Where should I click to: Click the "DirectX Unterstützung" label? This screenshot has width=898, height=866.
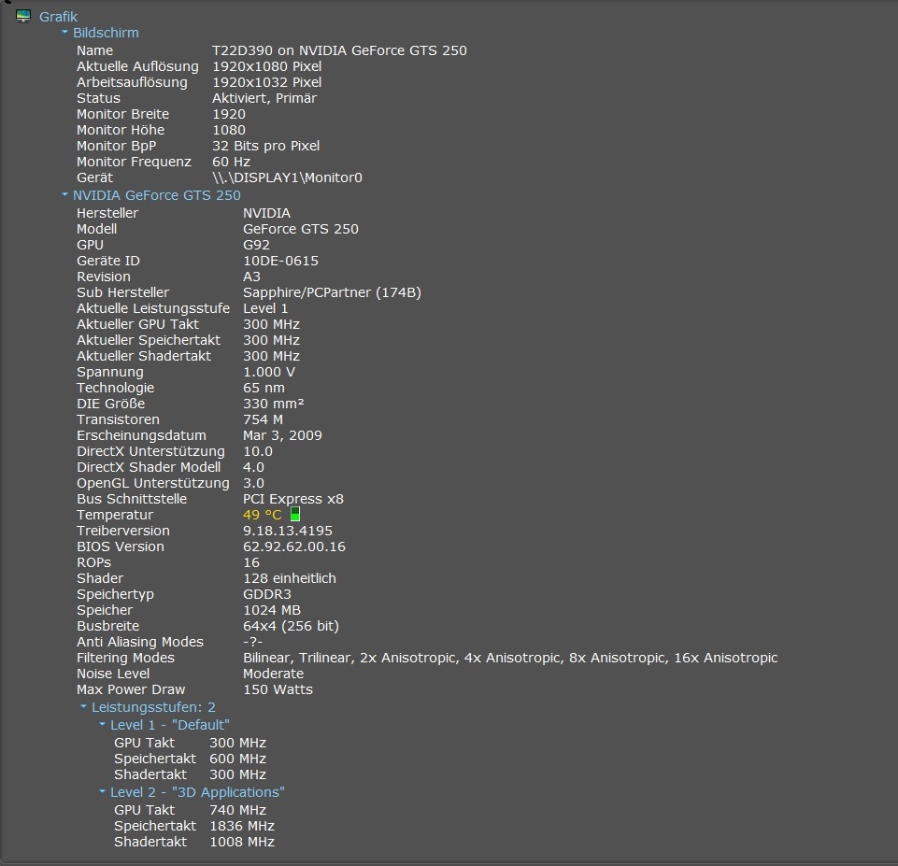150,451
